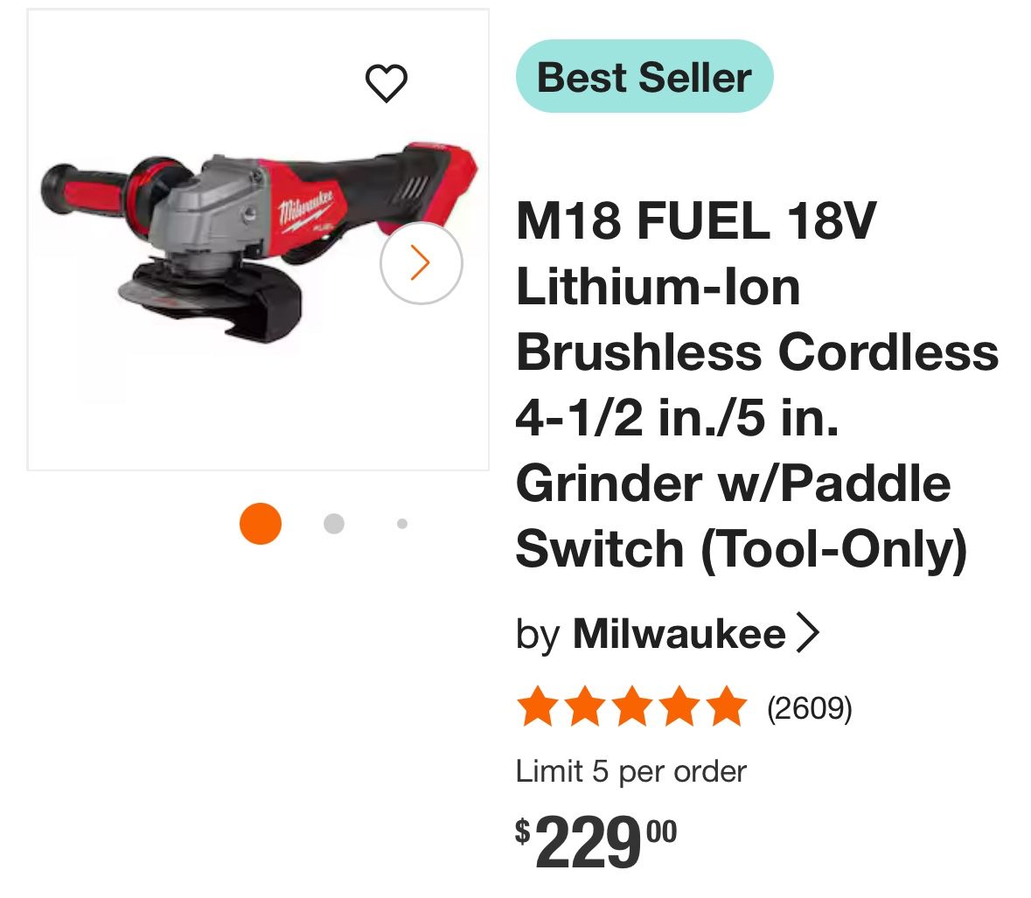Expand the chevron beside Milwaukee brand

pos(808,633)
